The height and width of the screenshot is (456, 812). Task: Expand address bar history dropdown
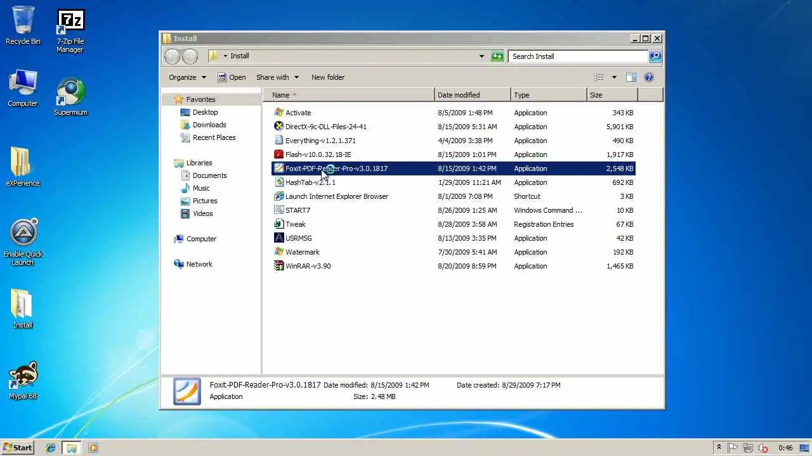pyautogui.click(x=481, y=56)
